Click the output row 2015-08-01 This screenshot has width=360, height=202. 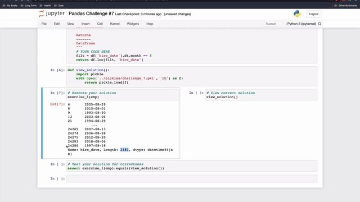pos(87,108)
